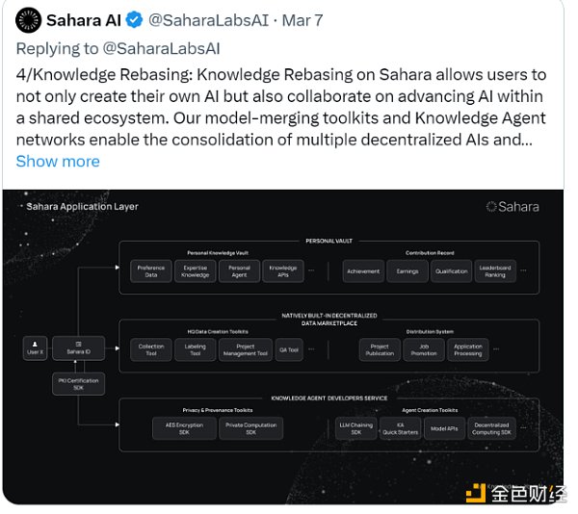
Task: Open the Replying to @SaharaLabsAI mention
Action: [162, 48]
